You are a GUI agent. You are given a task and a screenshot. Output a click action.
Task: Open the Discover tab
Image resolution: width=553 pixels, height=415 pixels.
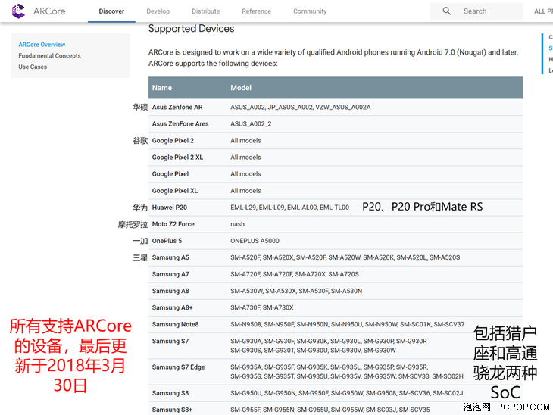(111, 11)
